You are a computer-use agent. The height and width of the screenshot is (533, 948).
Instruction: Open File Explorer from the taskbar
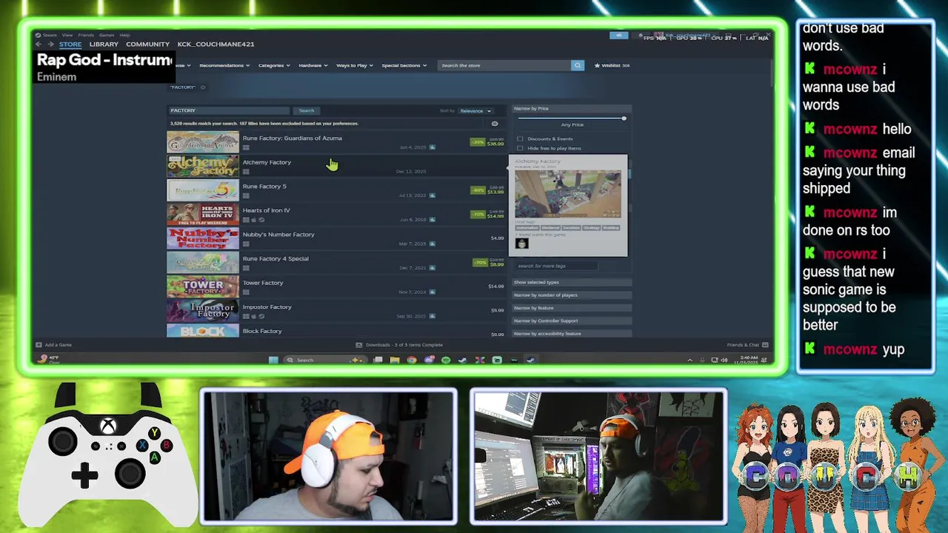(395, 360)
